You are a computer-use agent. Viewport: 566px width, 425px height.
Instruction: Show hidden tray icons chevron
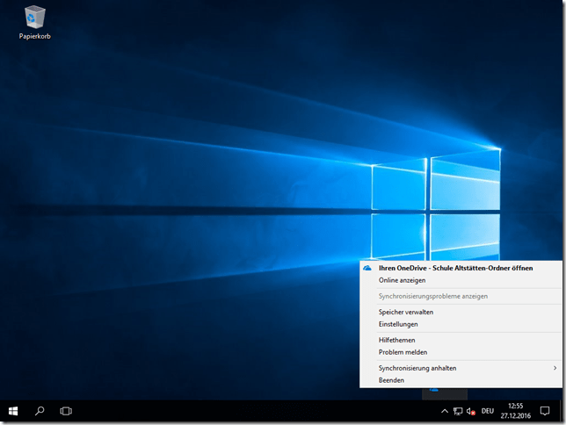point(444,411)
